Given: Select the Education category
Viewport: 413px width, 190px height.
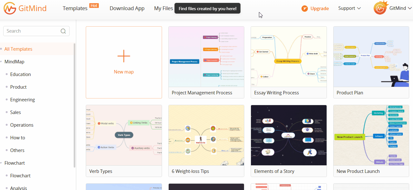Looking at the screenshot, I should pyautogui.click(x=20, y=74).
